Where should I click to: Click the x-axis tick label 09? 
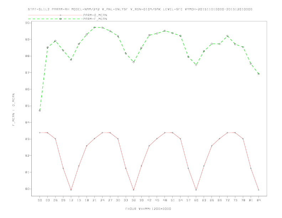pyautogui.click(x=63, y=200)
